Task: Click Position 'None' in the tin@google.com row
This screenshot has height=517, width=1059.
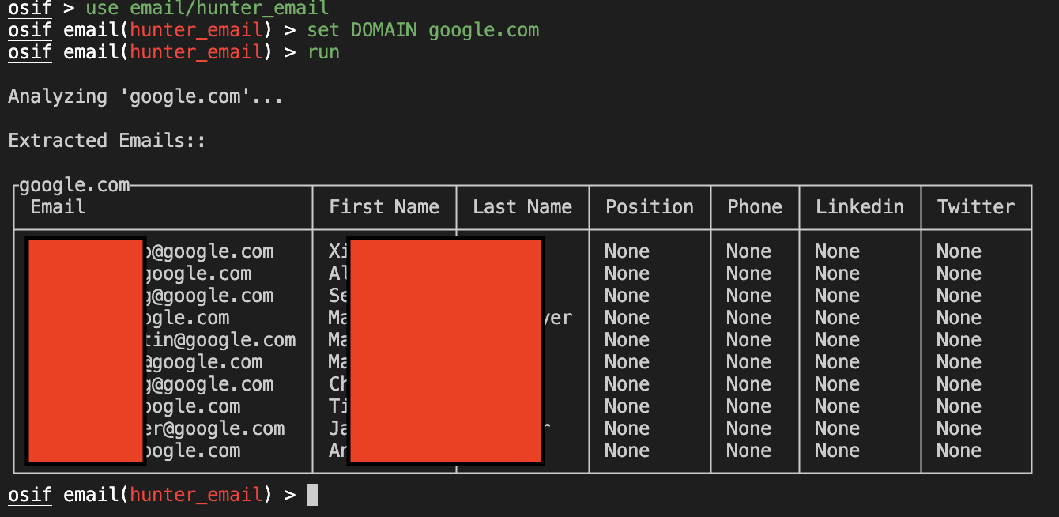Action: [627, 340]
